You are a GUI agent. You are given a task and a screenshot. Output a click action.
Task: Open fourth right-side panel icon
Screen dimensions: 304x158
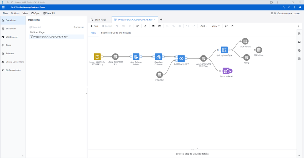point(299,59)
